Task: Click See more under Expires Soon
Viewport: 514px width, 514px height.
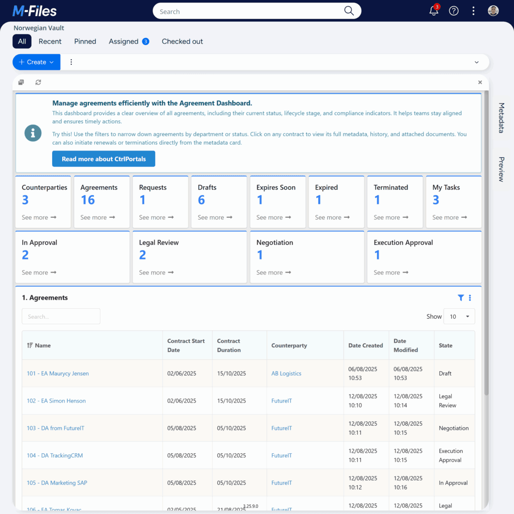Action: coord(275,217)
